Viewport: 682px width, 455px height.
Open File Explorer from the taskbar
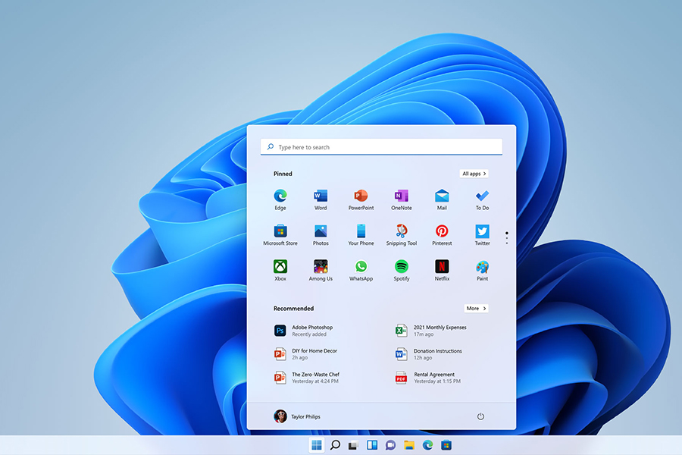coord(409,445)
